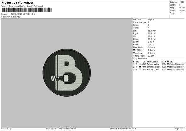Click the Min Stitch value 0.3 mm
This screenshot has height=131, width=186.
click(151, 50)
